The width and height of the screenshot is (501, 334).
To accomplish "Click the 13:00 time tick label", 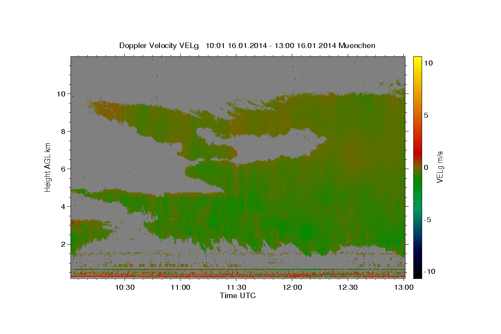I will pyautogui.click(x=404, y=288).
